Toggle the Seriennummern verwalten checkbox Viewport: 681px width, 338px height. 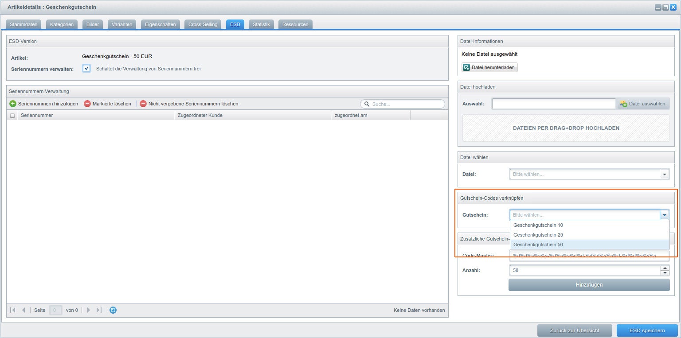86,68
